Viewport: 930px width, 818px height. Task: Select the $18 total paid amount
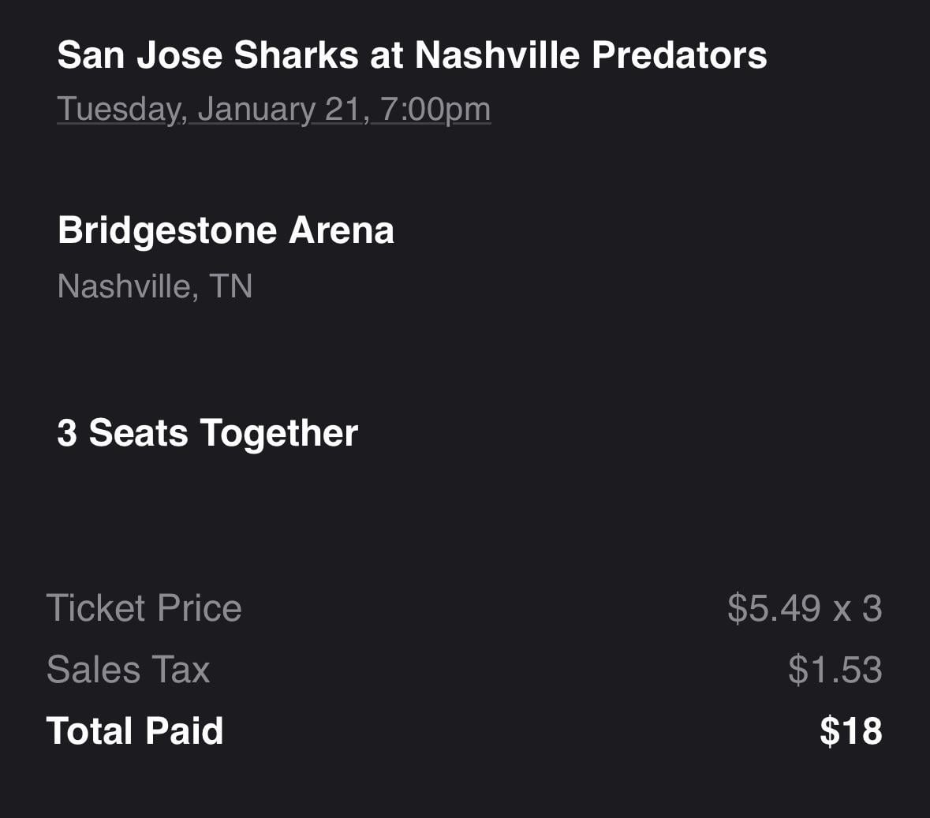click(x=850, y=731)
